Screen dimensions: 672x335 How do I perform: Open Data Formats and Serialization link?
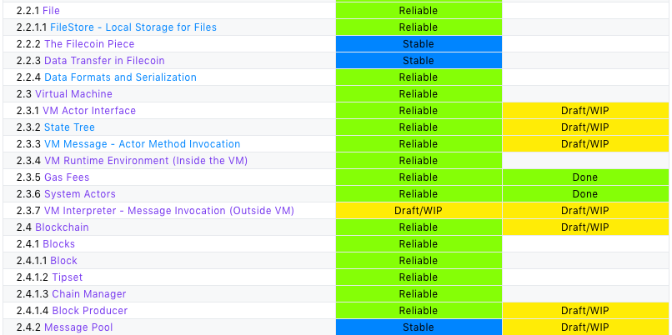pos(120,77)
